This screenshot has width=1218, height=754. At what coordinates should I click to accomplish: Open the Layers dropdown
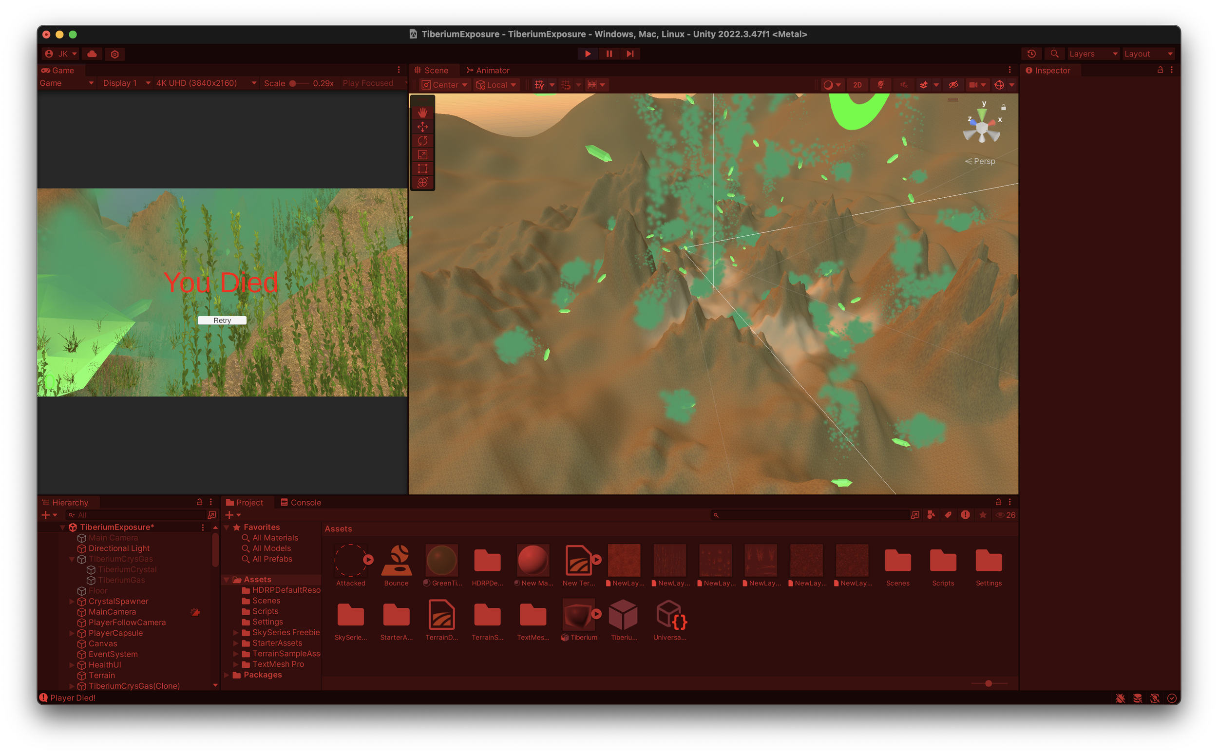(x=1093, y=54)
